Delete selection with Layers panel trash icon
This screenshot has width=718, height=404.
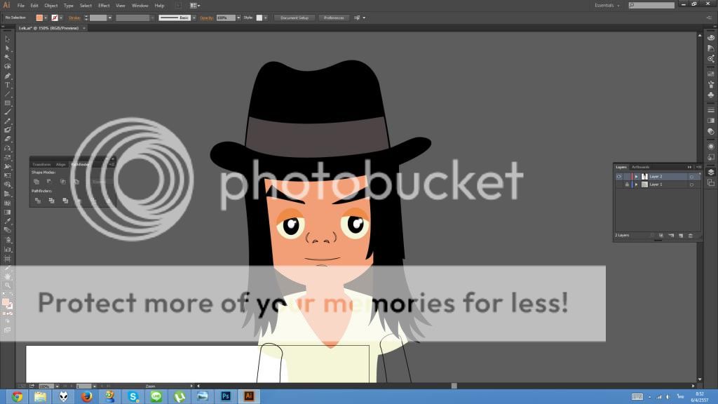point(691,236)
